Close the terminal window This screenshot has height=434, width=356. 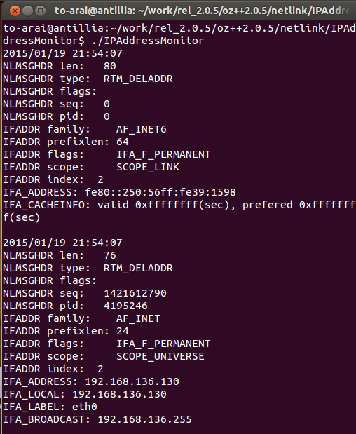pyautogui.click(x=15, y=11)
